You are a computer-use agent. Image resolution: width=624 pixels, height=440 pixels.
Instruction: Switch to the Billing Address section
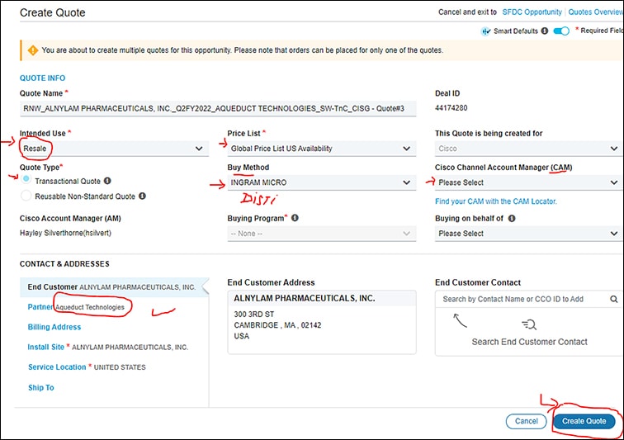[x=54, y=327]
